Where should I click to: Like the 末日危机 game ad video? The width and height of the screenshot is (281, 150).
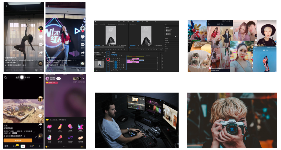(x=41, y=108)
